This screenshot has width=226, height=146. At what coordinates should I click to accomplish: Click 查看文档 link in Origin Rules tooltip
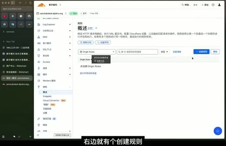[100, 61]
